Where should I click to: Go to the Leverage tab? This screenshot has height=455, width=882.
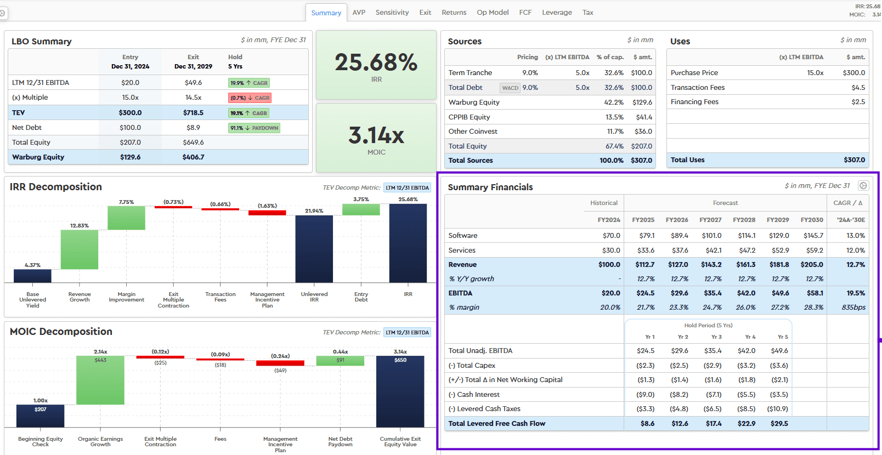pos(556,13)
